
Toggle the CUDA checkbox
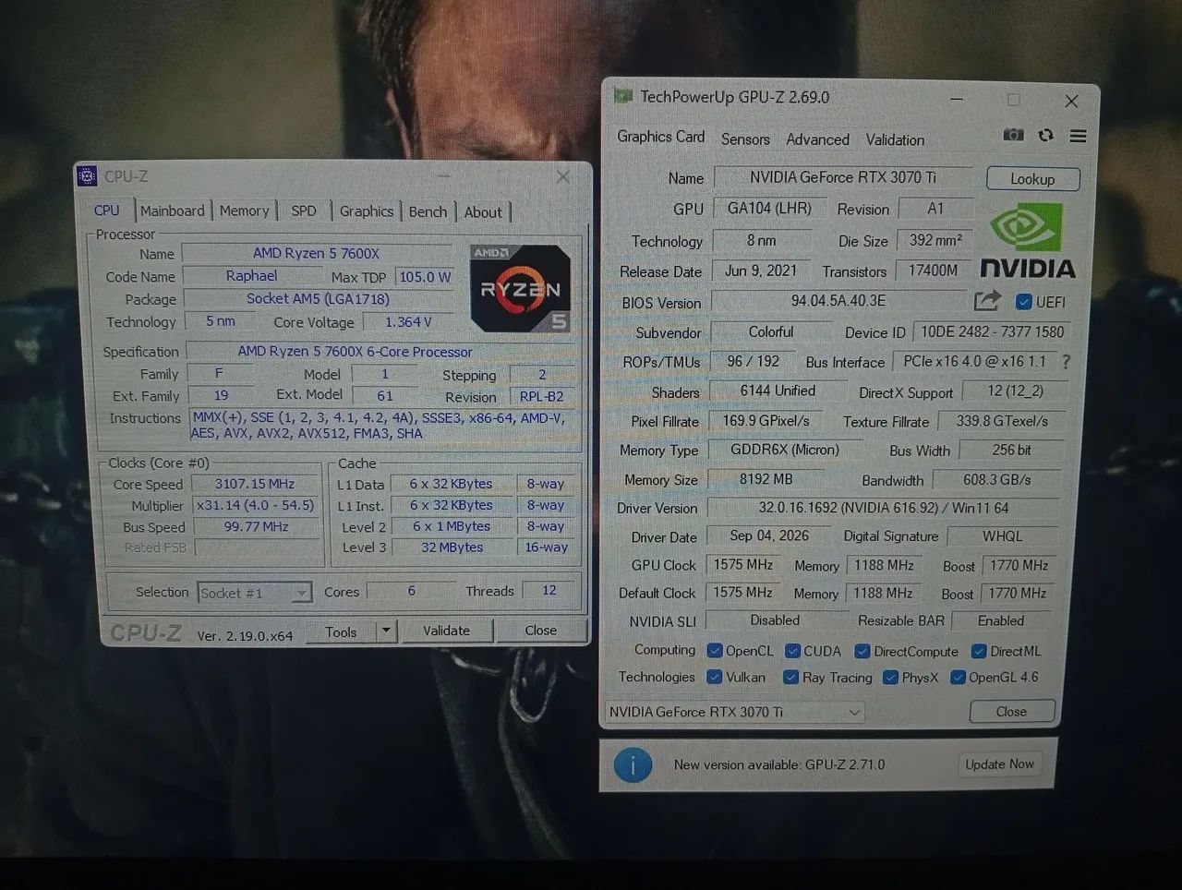(792, 651)
